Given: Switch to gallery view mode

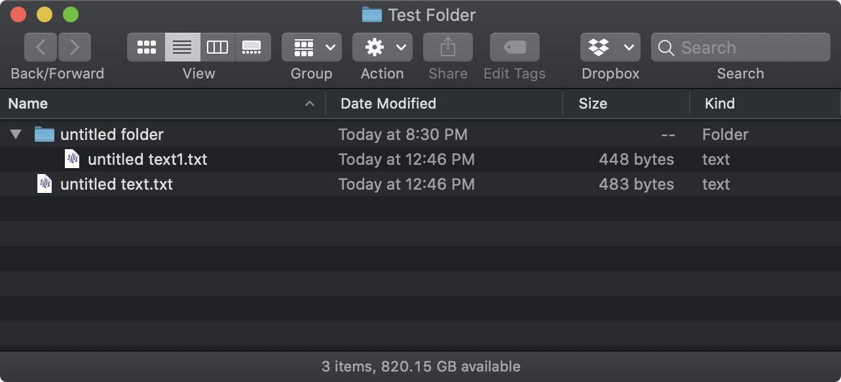Looking at the screenshot, I should click(x=252, y=47).
